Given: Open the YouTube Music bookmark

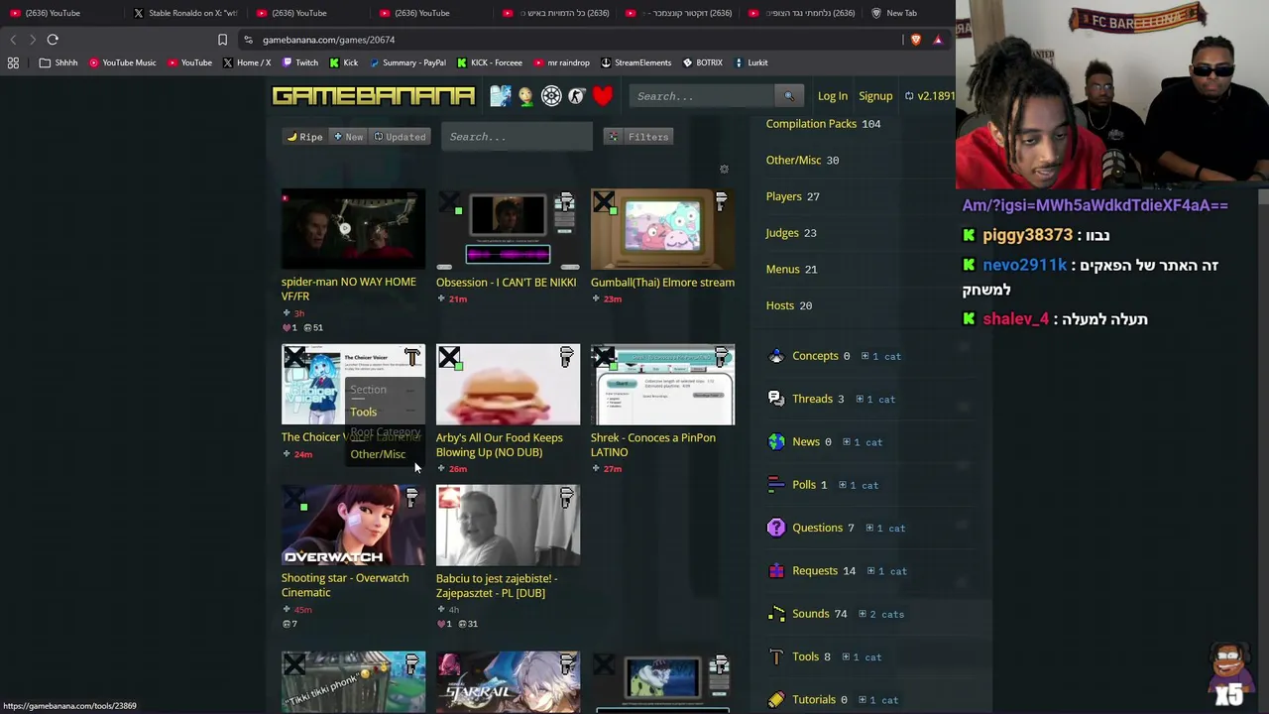Looking at the screenshot, I should [x=123, y=62].
